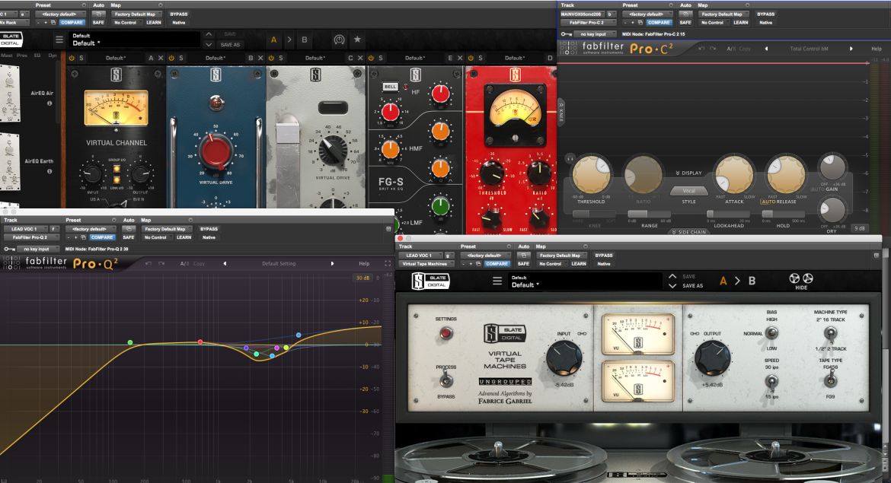Image resolution: width=891 pixels, height=483 pixels.
Task: Select the red EQ band point in Pro-Q 2
Action: 200,342
